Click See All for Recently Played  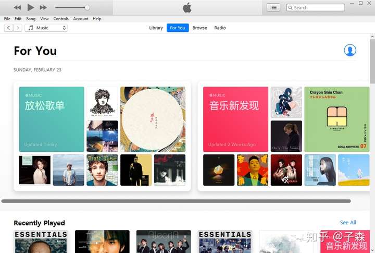[x=348, y=223]
